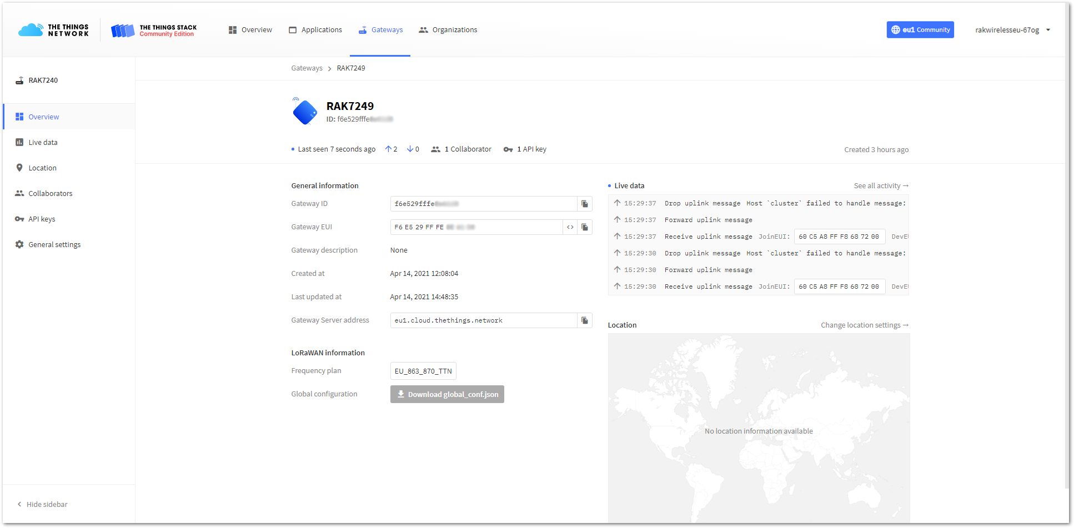Copy the Gateway EUI value
Viewport: 1074px width, 528px height.
(x=585, y=227)
